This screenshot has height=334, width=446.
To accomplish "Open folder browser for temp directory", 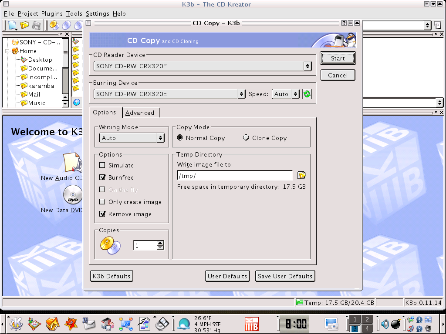I will (301, 175).
